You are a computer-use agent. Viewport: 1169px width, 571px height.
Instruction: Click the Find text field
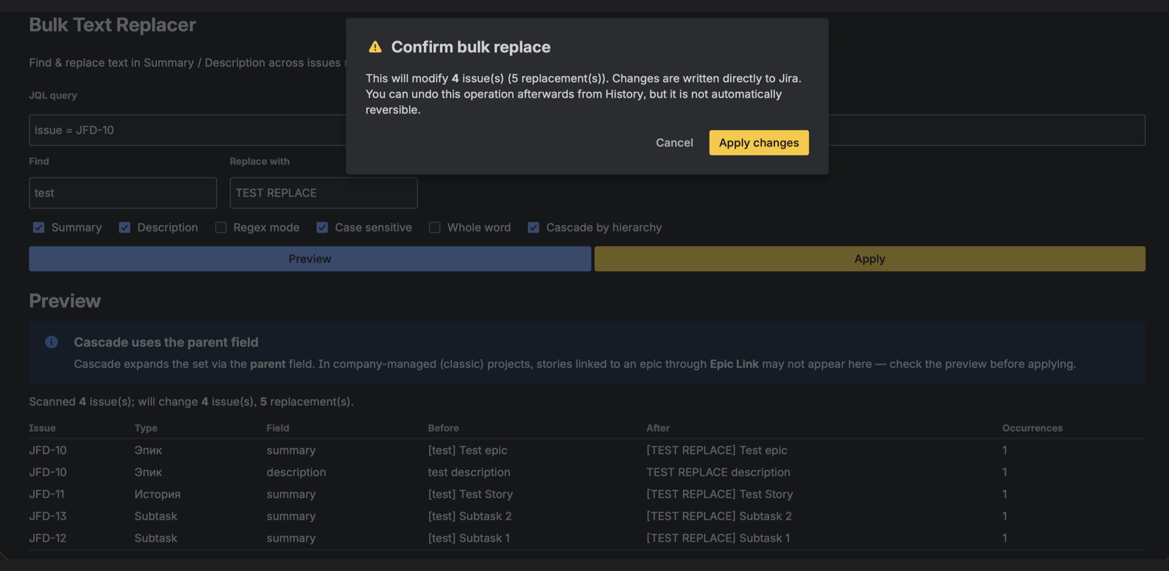point(123,193)
